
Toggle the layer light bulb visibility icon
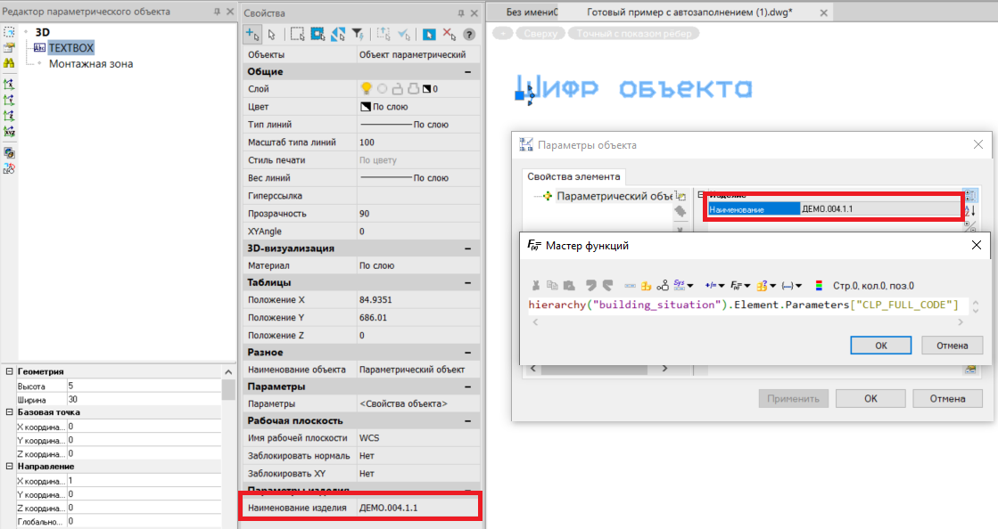tap(366, 89)
